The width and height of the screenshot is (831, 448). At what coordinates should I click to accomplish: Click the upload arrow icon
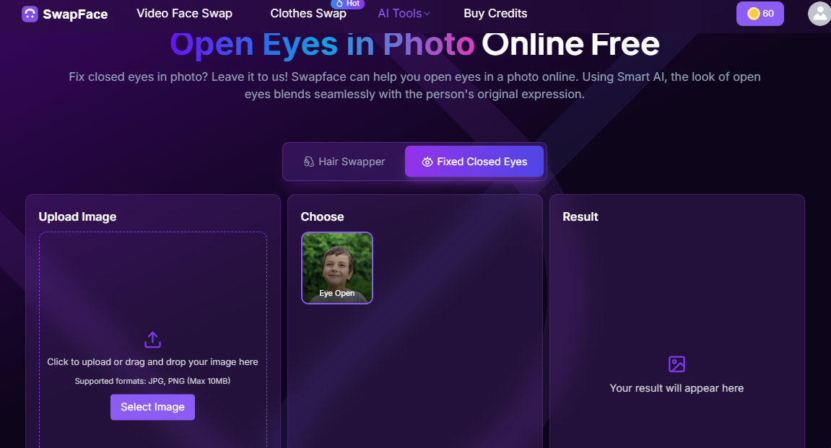coord(152,340)
